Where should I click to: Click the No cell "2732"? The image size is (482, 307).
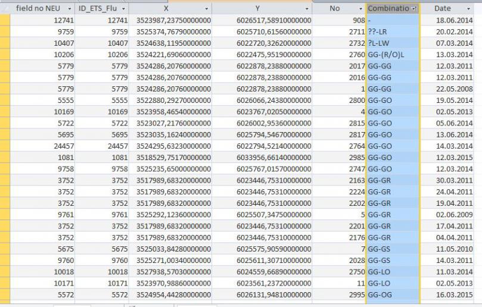pos(339,43)
